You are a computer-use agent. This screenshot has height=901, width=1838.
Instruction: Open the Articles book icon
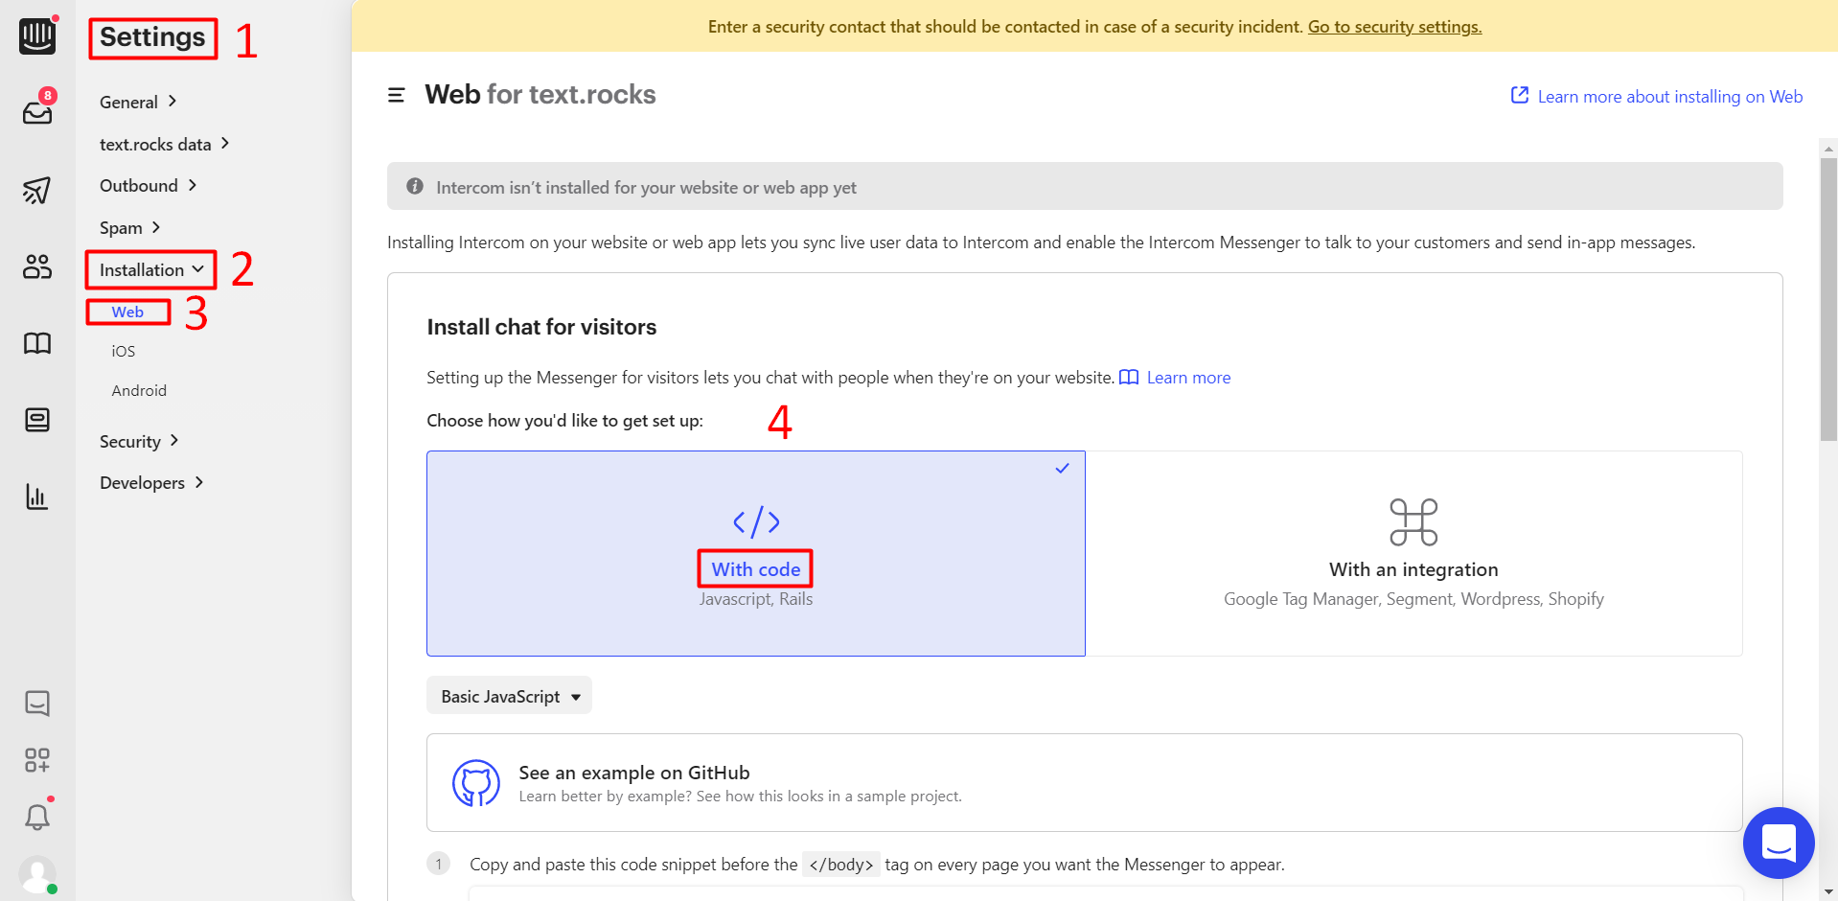37,343
